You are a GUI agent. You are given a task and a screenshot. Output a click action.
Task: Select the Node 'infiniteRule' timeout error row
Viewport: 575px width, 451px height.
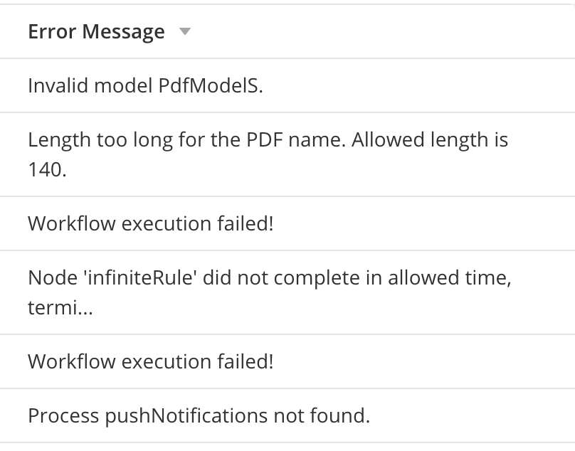287,292
